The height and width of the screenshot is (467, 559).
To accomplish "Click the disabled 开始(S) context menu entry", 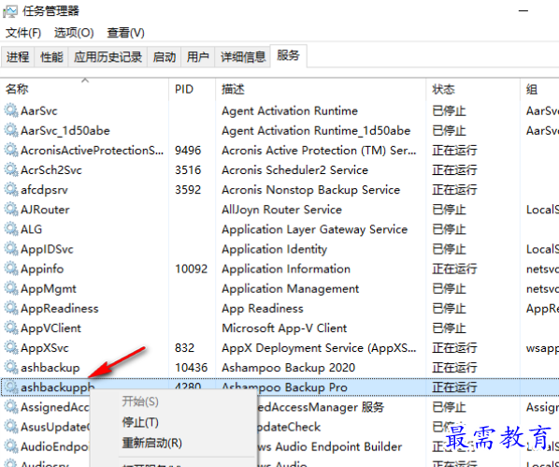I will 140,401.
